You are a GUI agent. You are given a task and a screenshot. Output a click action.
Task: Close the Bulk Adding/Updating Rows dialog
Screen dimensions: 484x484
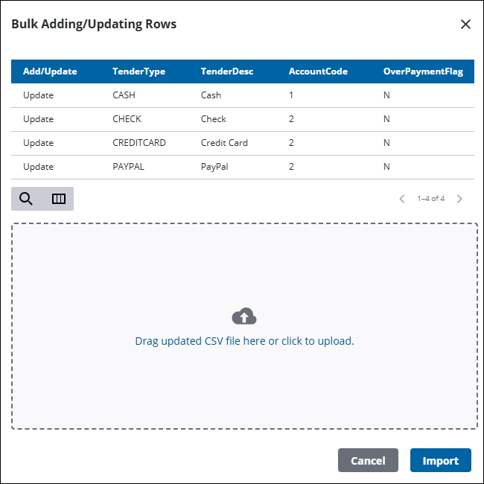pyautogui.click(x=465, y=25)
